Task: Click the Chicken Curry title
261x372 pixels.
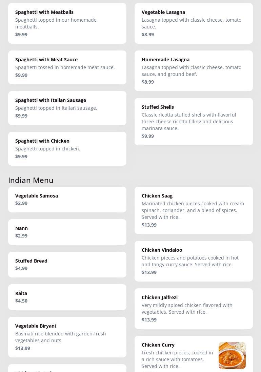Action: coord(158,345)
